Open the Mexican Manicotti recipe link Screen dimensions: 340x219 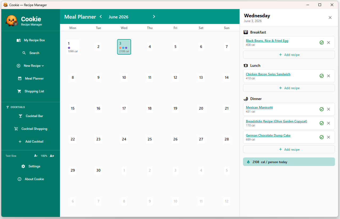coord(259,108)
